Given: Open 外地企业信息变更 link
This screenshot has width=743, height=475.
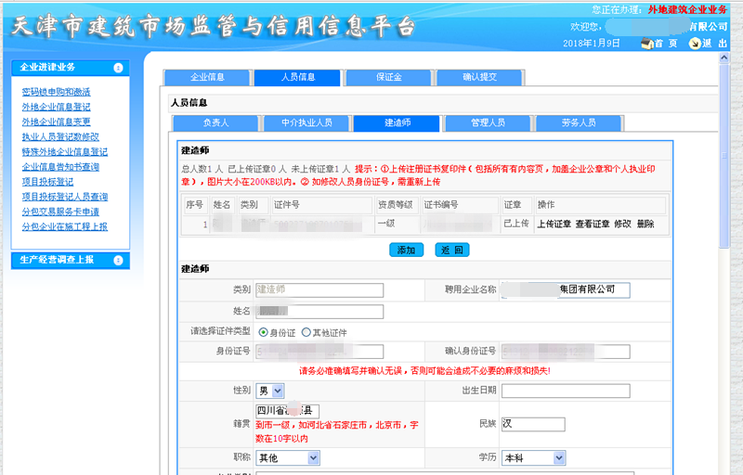Looking at the screenshot, I should point(56,122).
